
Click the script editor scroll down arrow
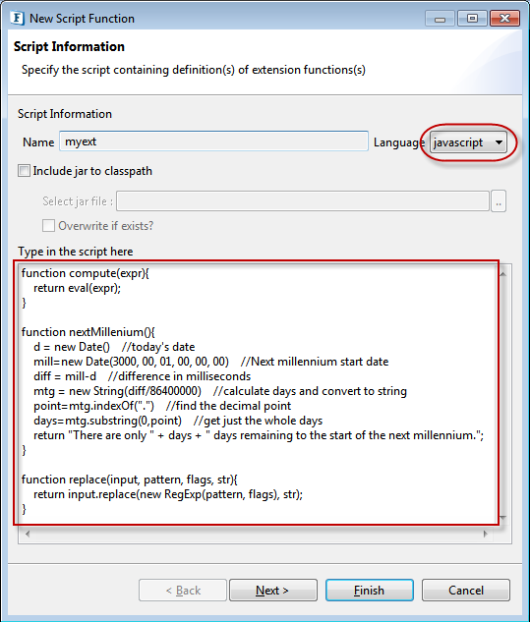[503, 517]
